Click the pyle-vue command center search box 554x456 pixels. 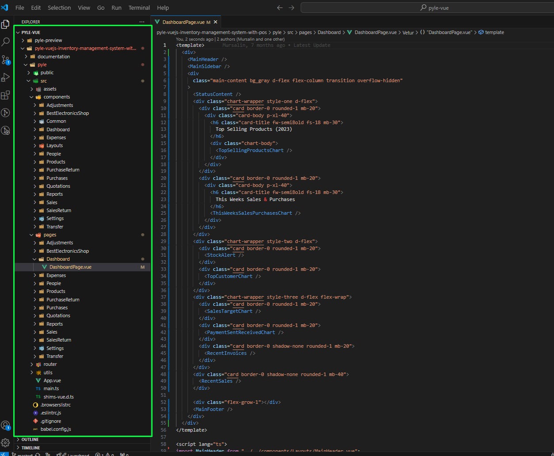[x=427, y=8]
